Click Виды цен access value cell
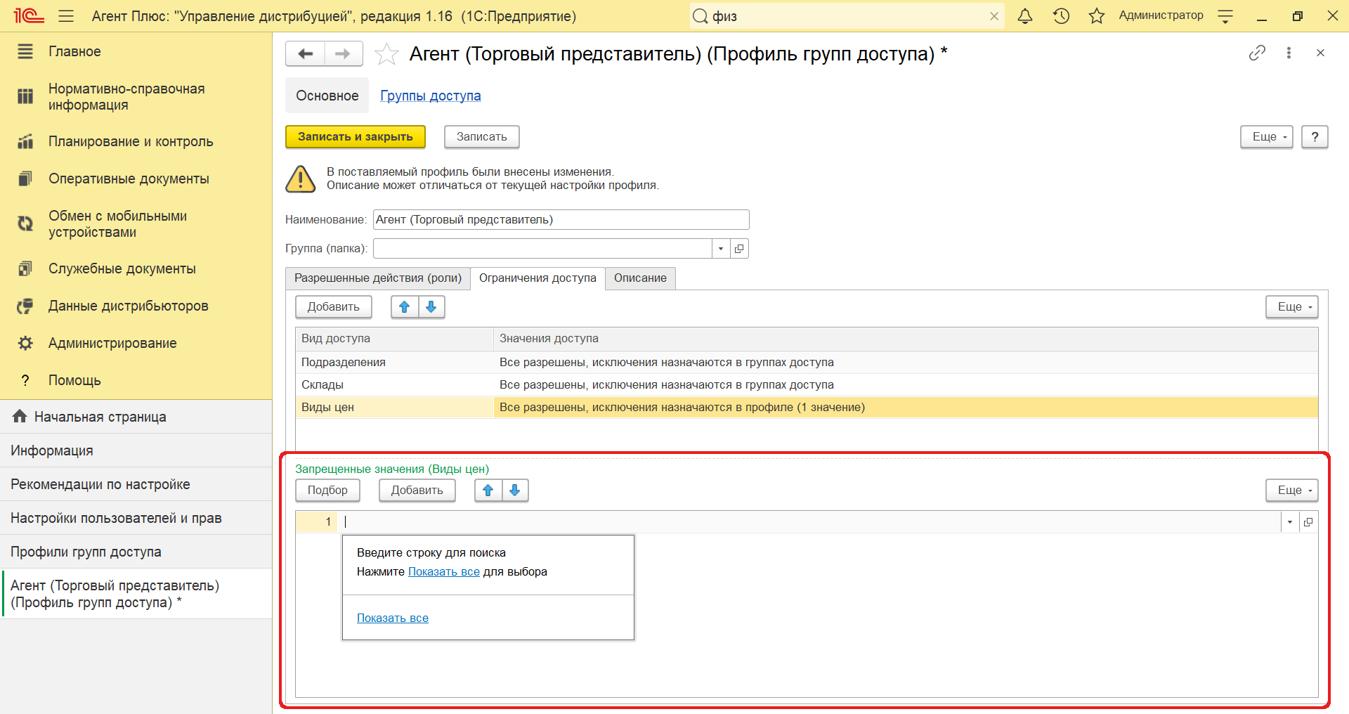This screenshot has width=1349, height=714. pos(906,408)
